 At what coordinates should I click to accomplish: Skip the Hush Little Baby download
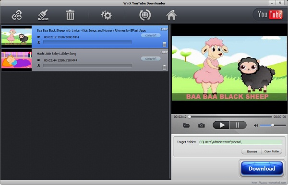pos(164,52)
